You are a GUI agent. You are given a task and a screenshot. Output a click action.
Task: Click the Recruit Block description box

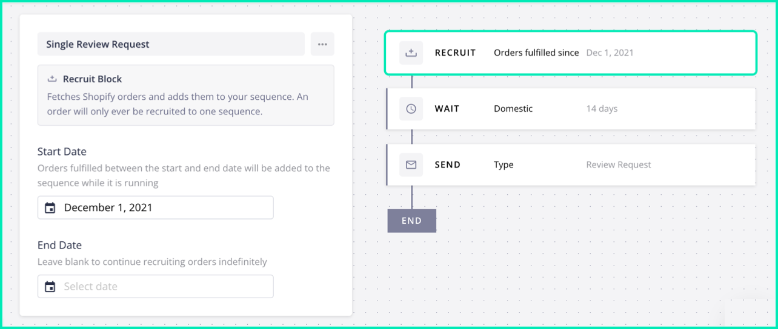point(185,95)
